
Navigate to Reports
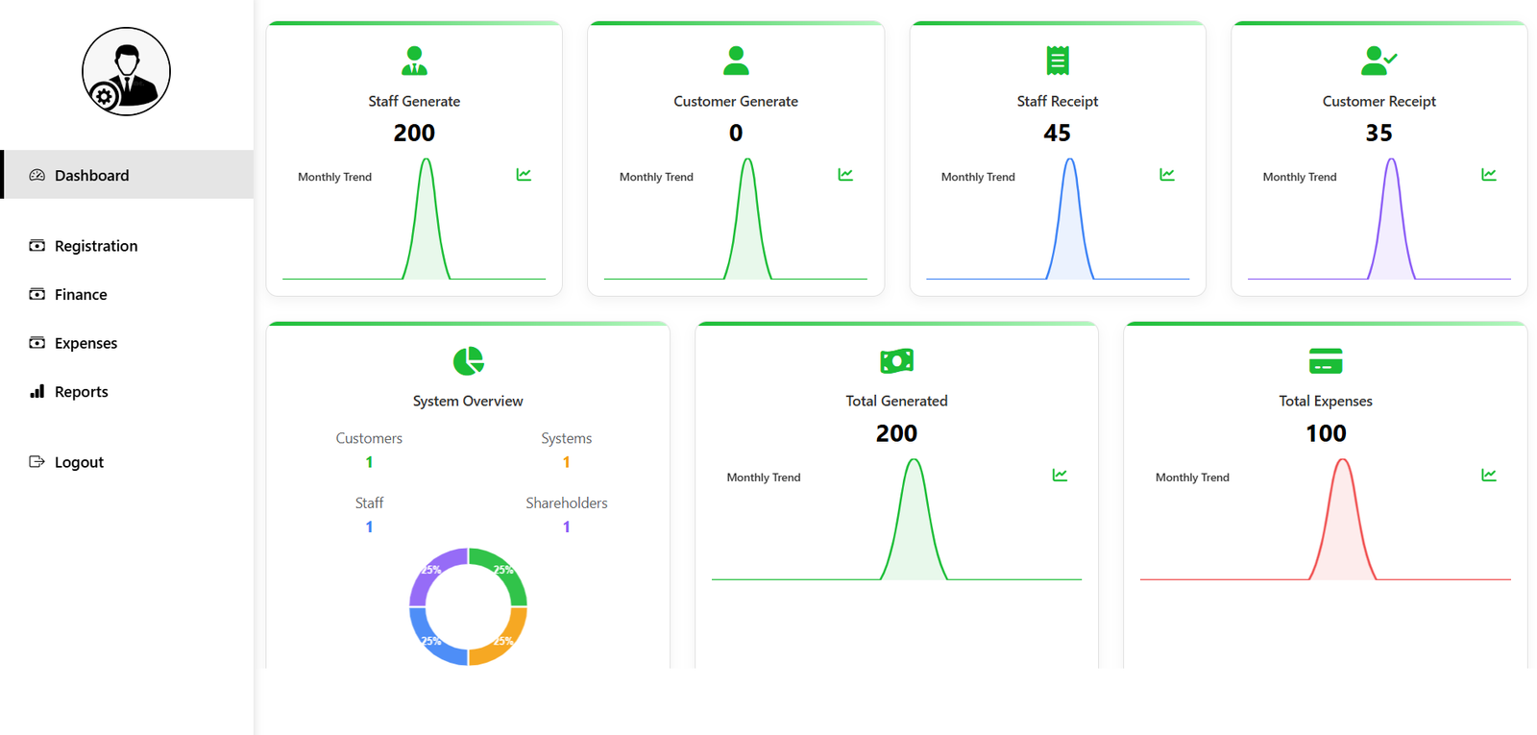(x=81, y=392)
